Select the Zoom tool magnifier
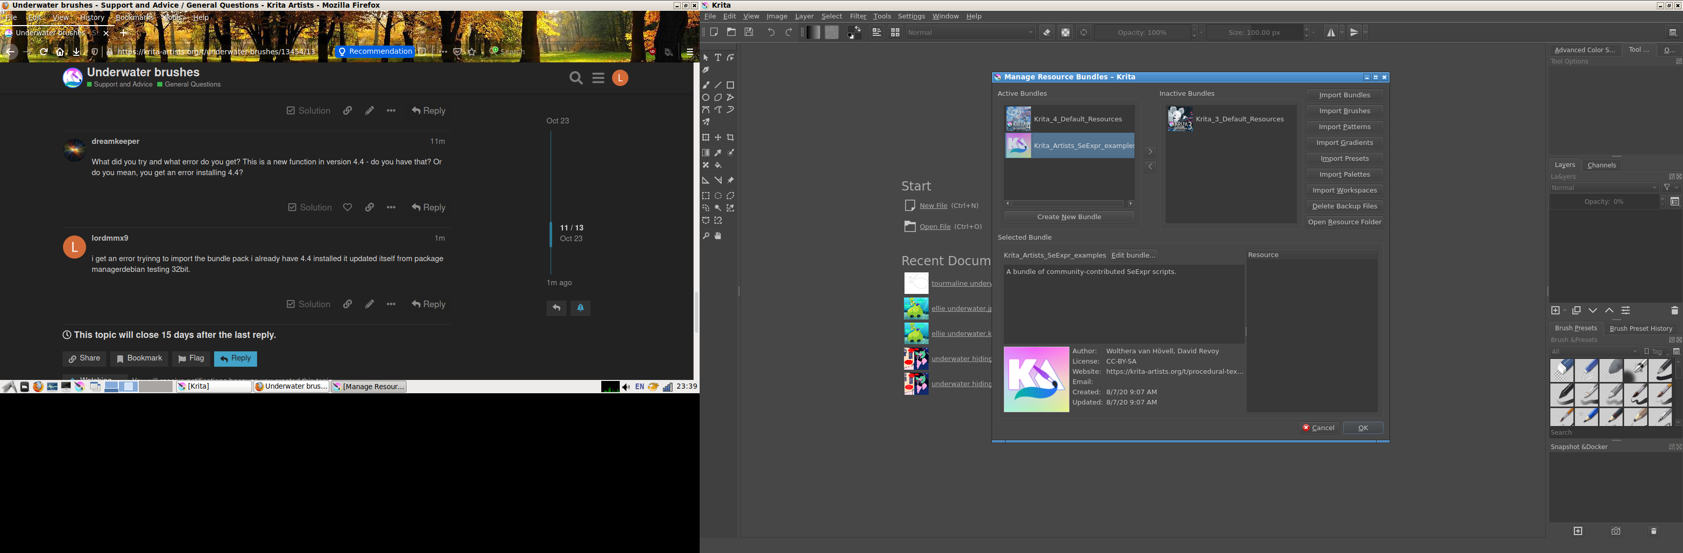The height and width of the screenshot is (553, 1683). [x=706, y=236]
